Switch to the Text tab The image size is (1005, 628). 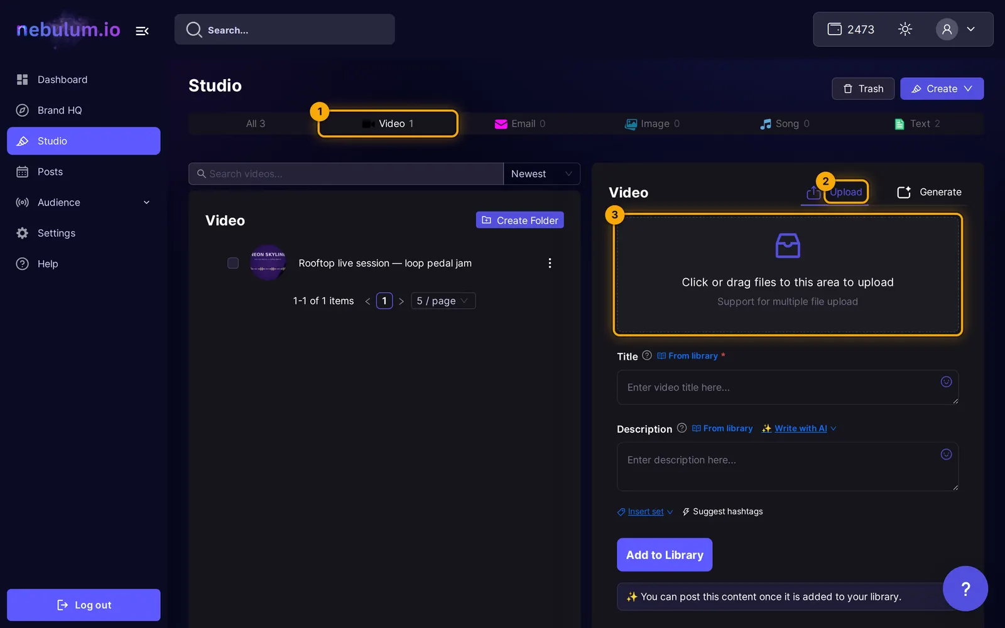(917, 124)
